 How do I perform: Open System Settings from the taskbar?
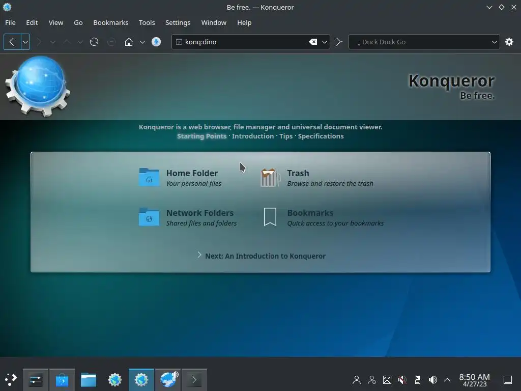(x=36, y=380)
